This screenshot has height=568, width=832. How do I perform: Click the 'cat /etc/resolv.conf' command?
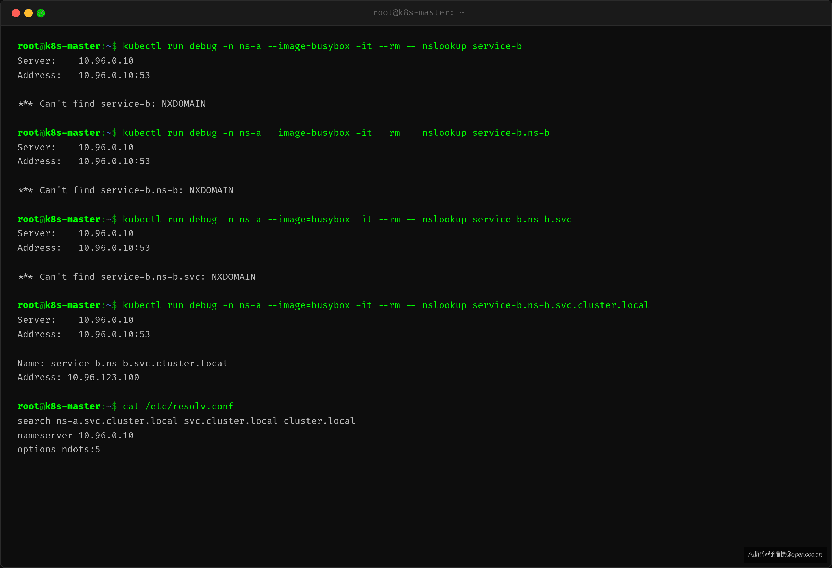pyautogui.click(x=178, y=407)
